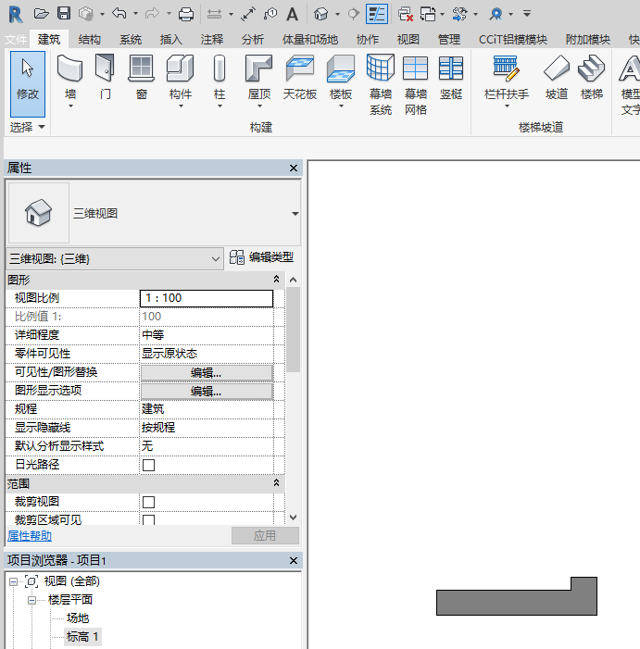Image resolution: width=640 pixels, height=649 pixels.
Task: Click Close Inactive Views icon
Action: [406, 14]
